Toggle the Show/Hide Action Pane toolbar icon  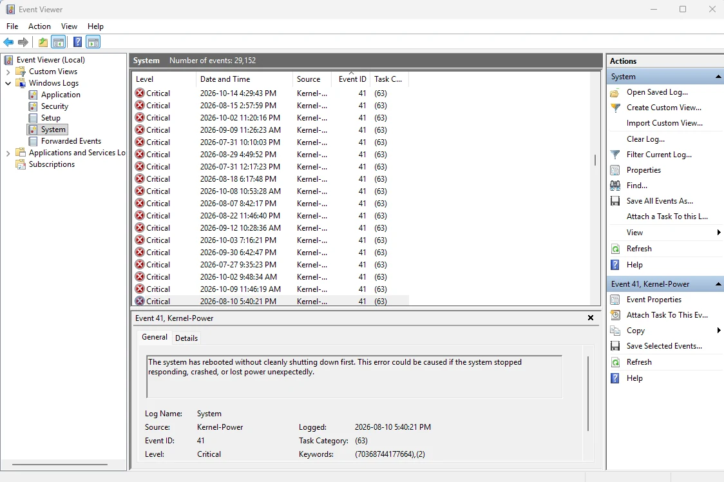[93, 43]
